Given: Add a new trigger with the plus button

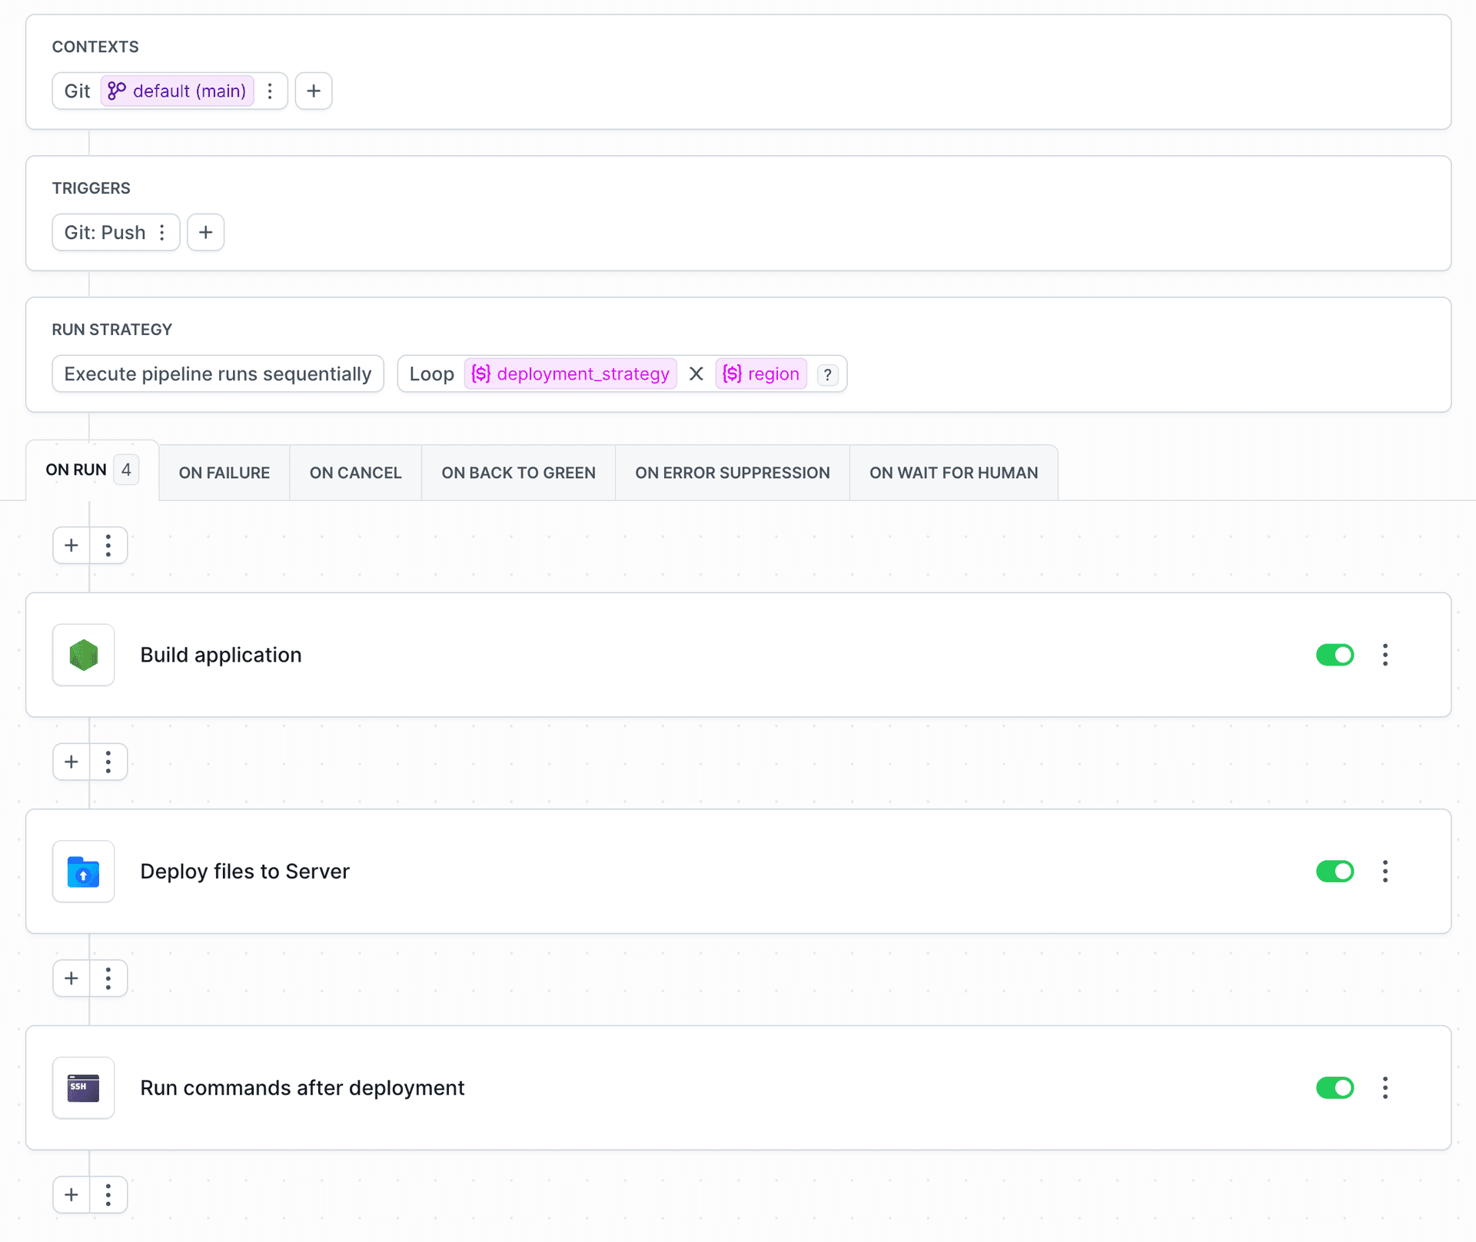Looking at the screenshot, I should point(205,232).
